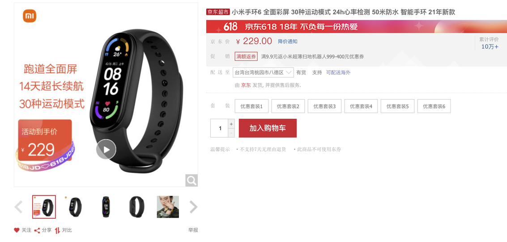Click the heart icon to follow product
The height and width of the screenshot is (242, 507).
point(17,230)
